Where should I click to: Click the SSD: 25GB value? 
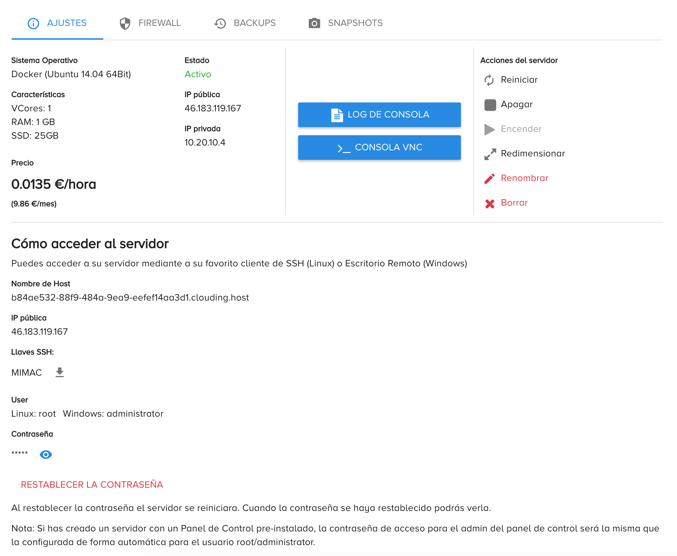click(35, 136)
